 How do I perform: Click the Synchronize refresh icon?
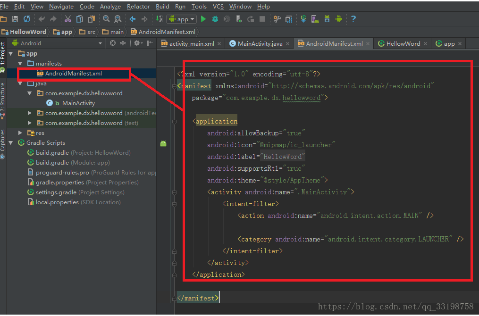coord(27,19)
